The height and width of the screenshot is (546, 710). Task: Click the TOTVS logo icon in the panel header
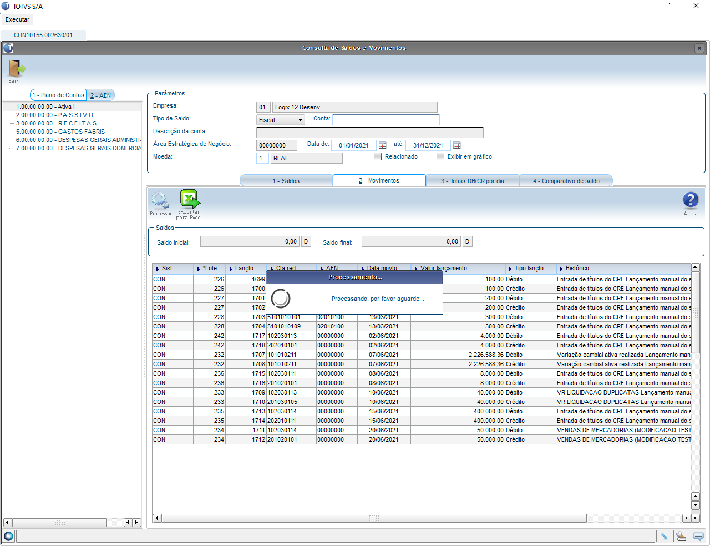coord(8,48)
